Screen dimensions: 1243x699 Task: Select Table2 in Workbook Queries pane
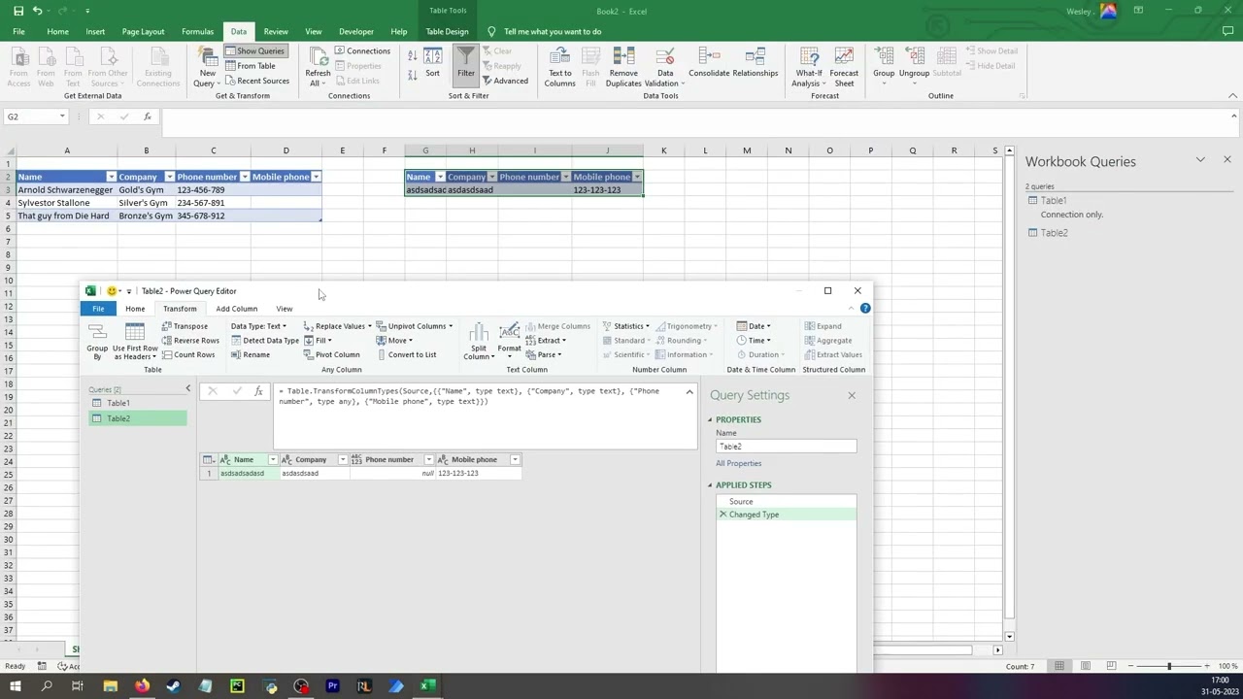[1055, 233]
